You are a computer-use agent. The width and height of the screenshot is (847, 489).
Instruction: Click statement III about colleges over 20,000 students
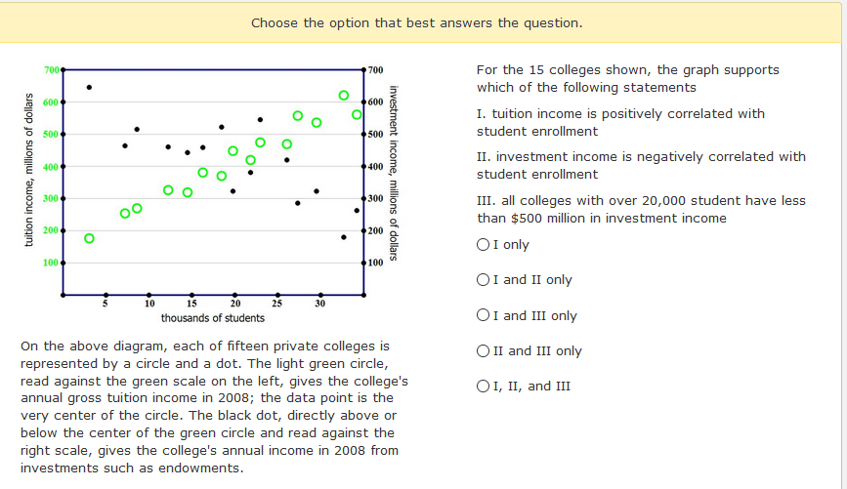[x=641, y=209]
